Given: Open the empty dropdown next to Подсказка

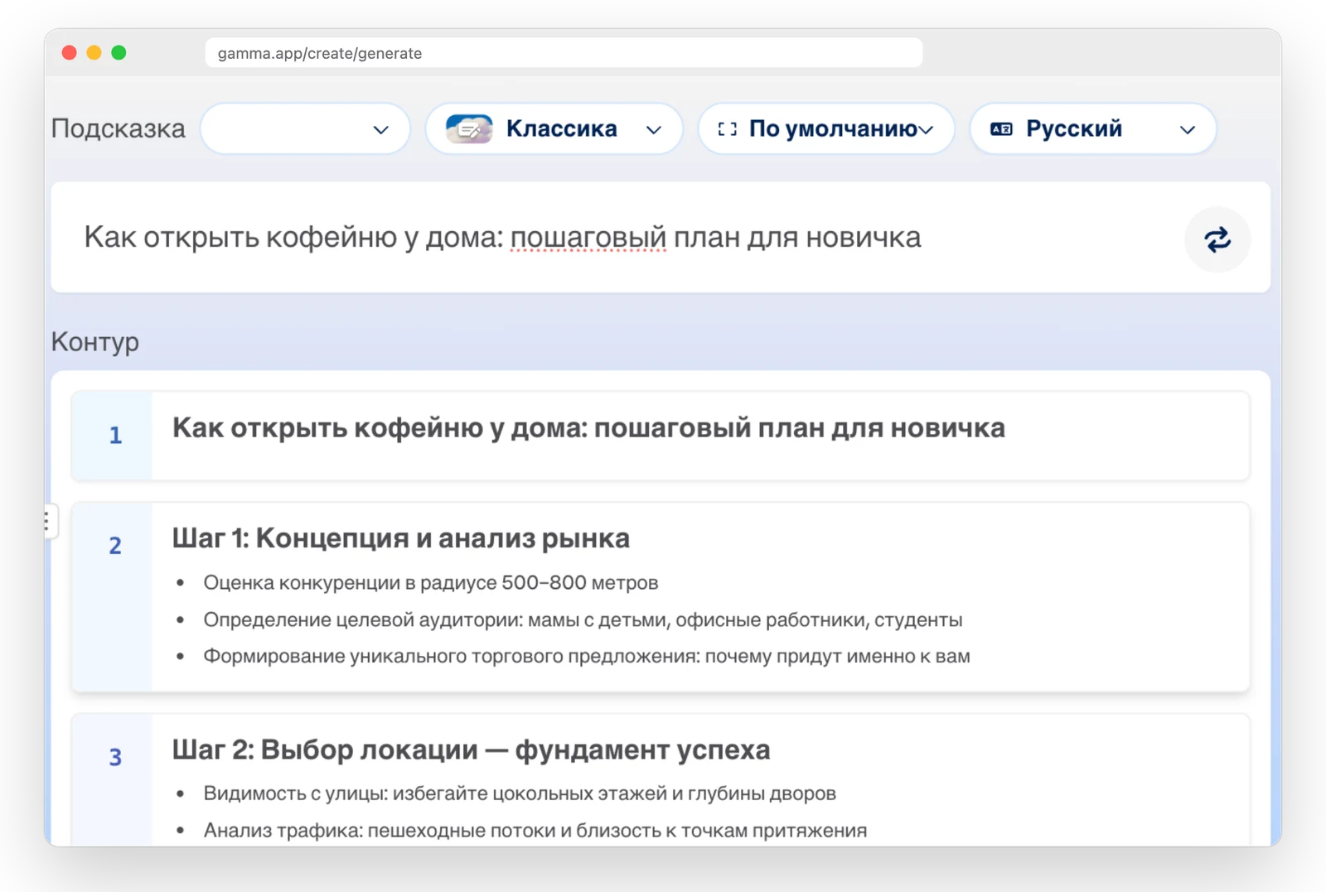Looking at the screenshot, I should [x=306, y=129].
